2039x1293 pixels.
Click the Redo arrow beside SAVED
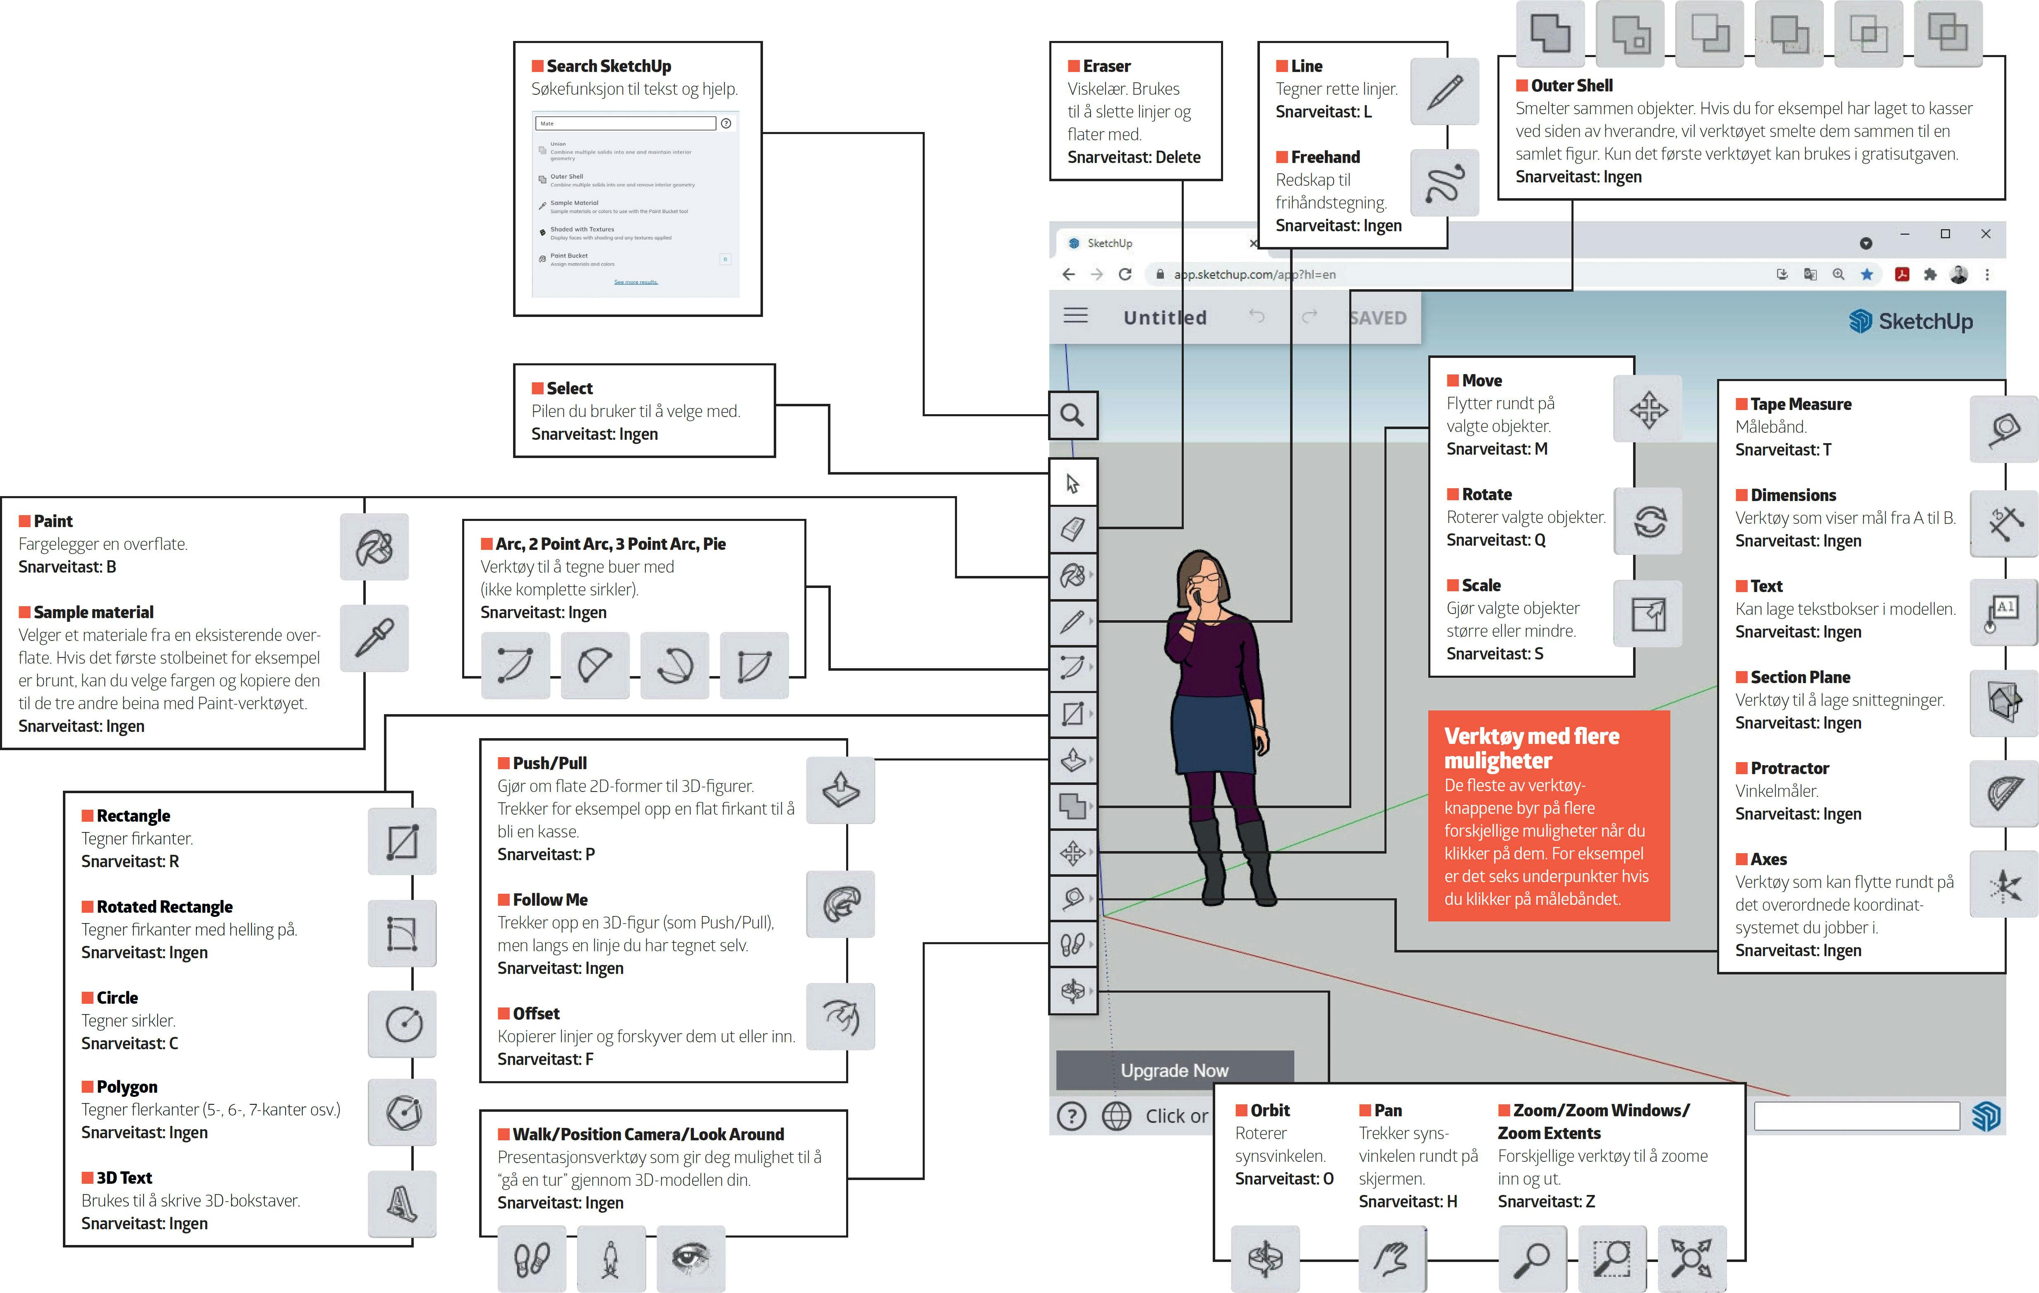point(1309,317)
